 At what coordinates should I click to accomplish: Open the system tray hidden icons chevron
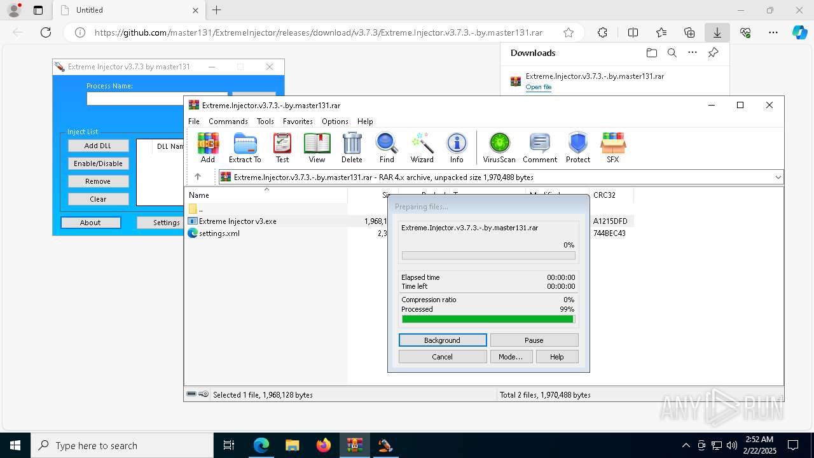pos(686,445)
